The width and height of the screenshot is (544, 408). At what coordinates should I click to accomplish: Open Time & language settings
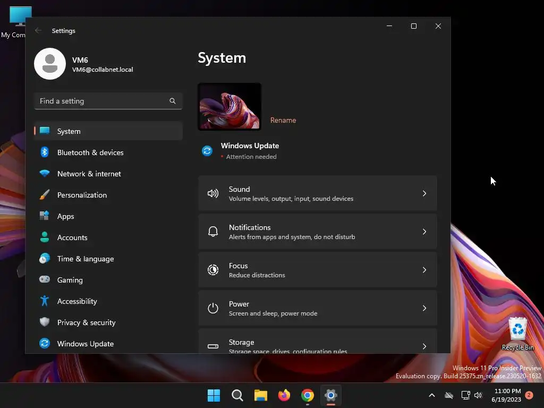click(x=108, y=259)
